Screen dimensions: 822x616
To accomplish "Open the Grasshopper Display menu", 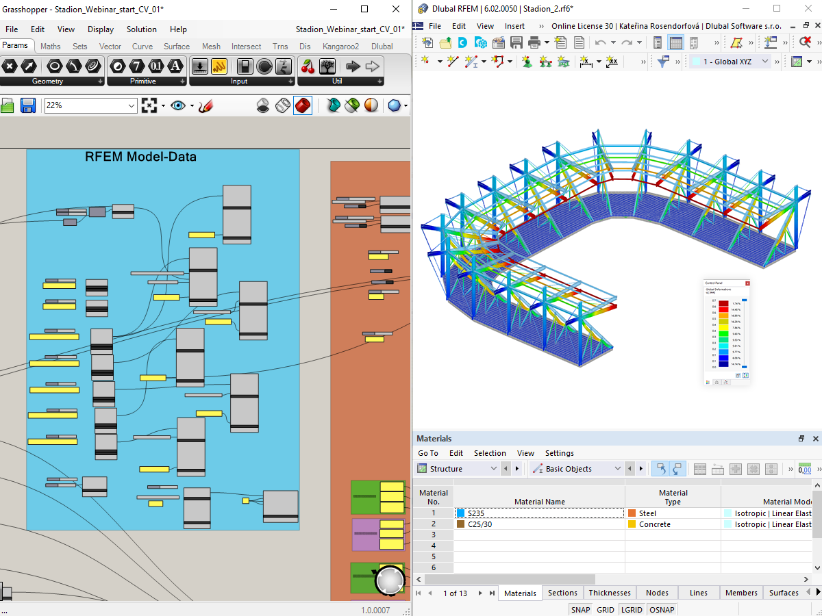I will [x=101, y=29].
